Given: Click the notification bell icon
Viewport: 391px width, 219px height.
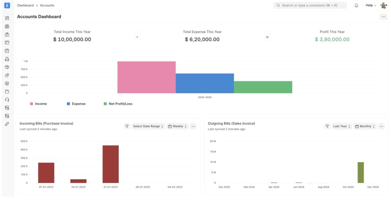Looking at the screenshot, I should click(x=356, y=5).
